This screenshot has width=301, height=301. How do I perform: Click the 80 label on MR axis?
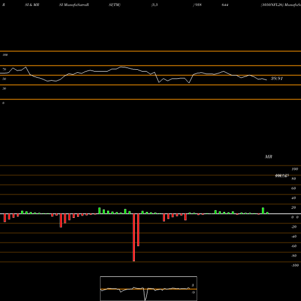pyautogui.click(x=293, y=179)
